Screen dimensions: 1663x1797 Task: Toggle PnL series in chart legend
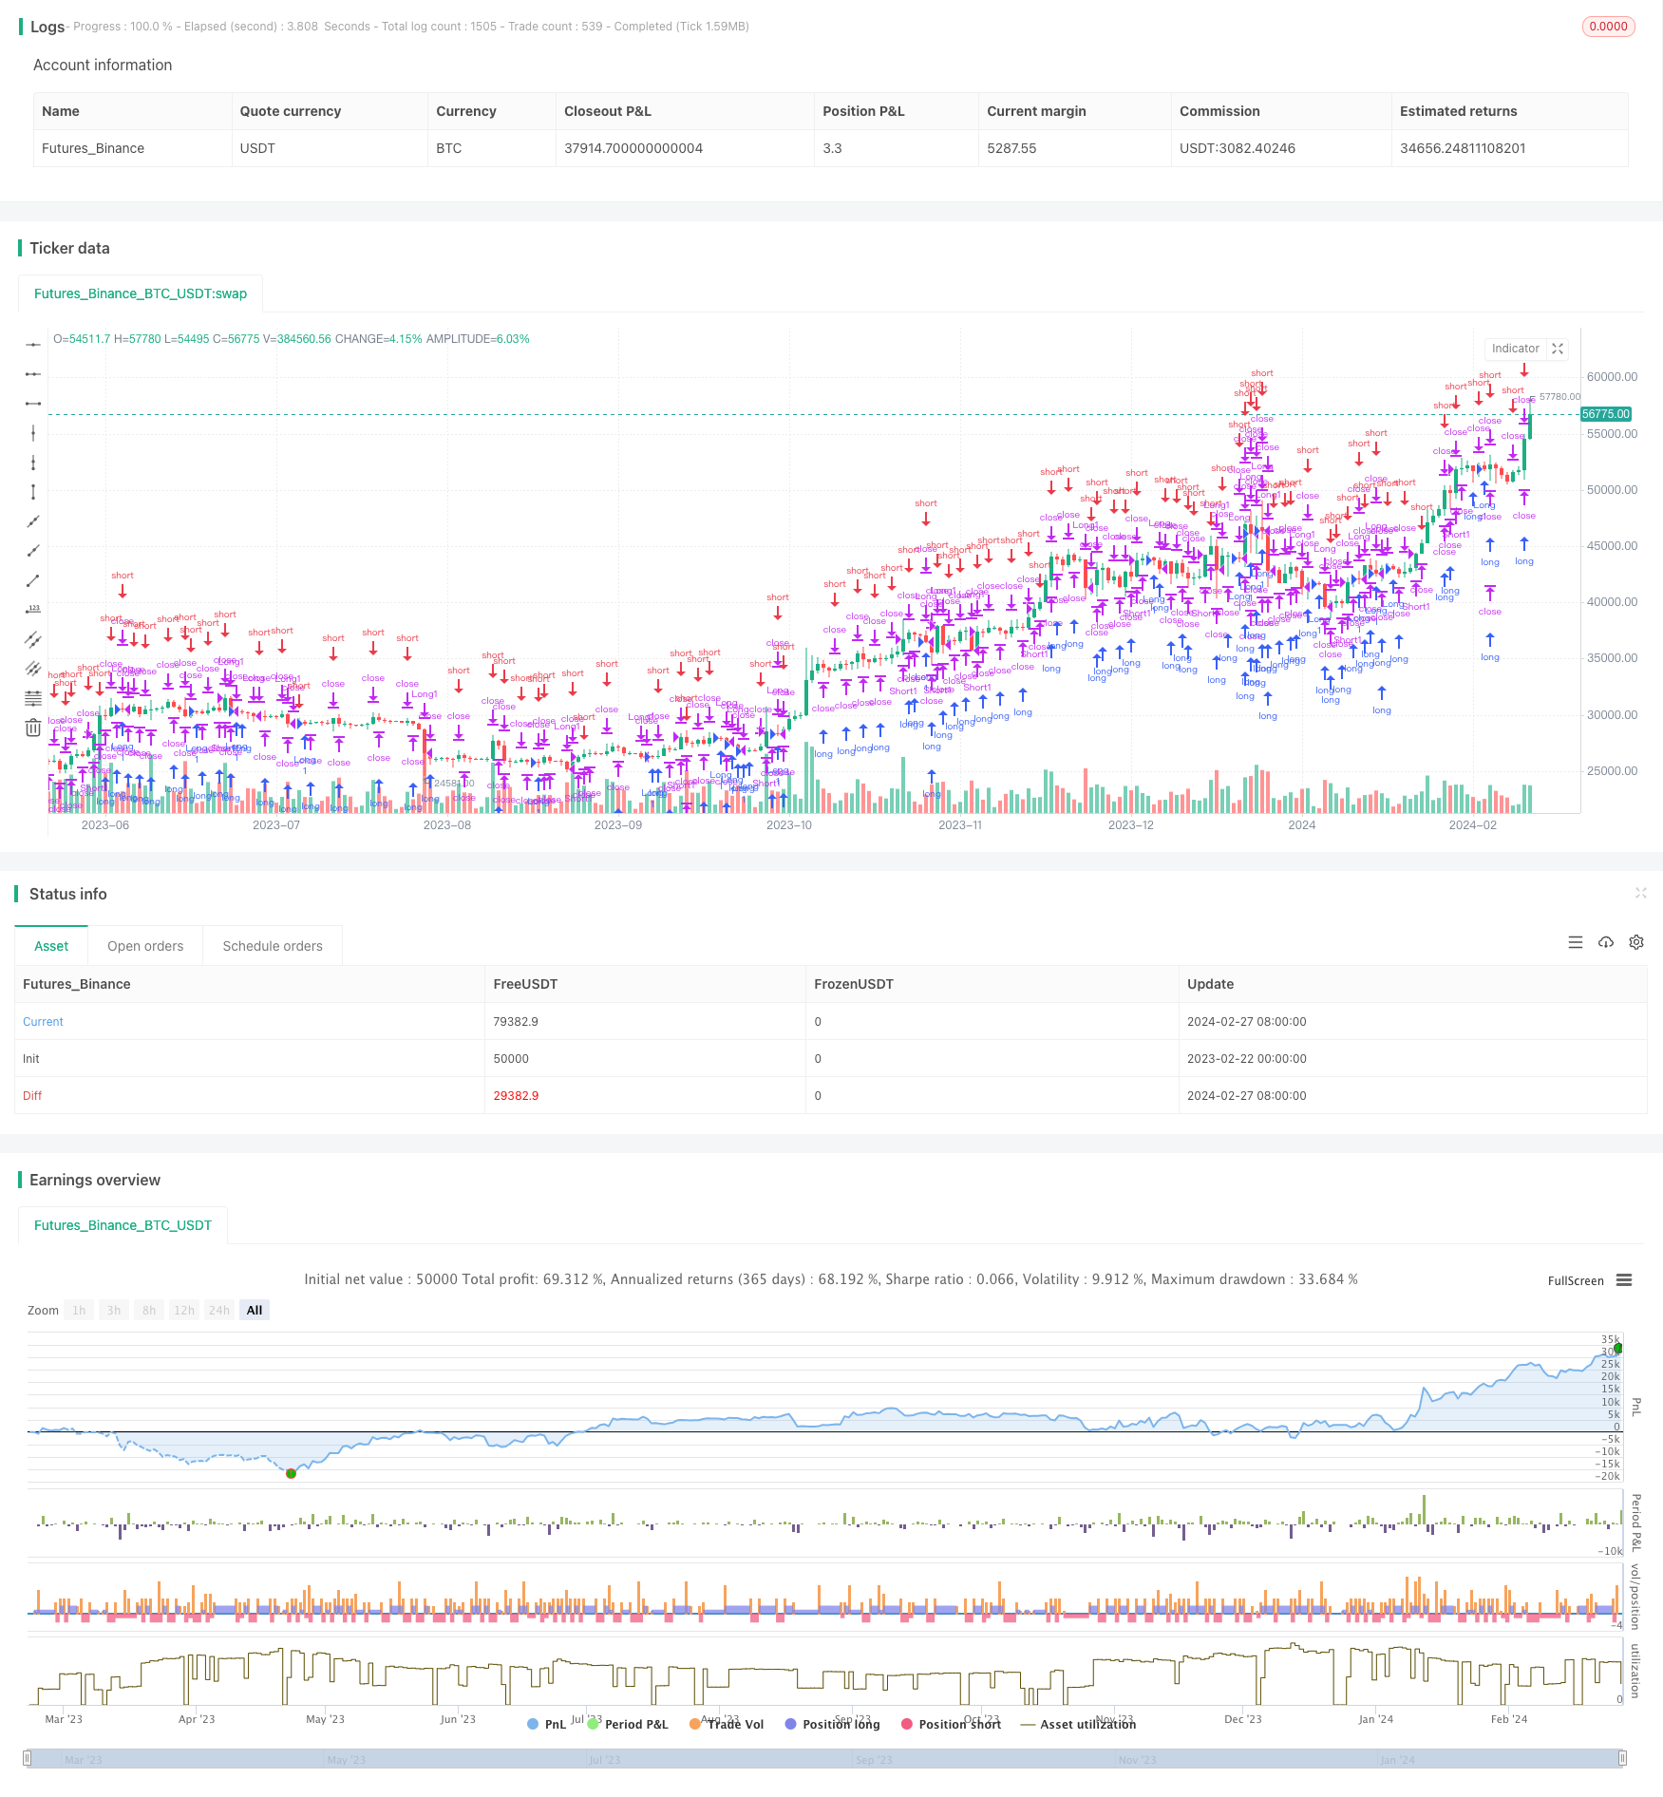click(x=546, y=1724)
